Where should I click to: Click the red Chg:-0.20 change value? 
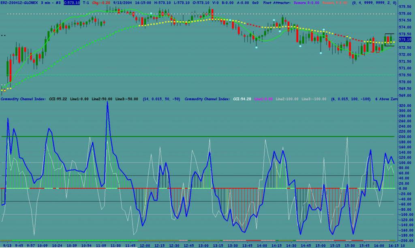101,3
